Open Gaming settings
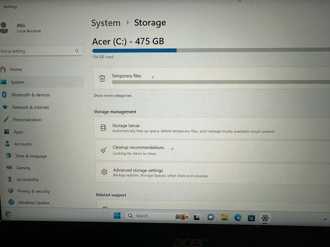The width and height of the screenshot is (330, 247). tap(23, 168)
